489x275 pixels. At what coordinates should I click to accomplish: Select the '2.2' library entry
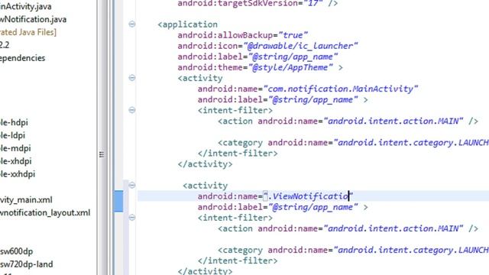click(x=5, y=45)
